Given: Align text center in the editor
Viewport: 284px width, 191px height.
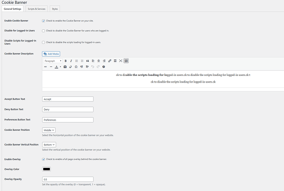Looking at the screenshot, I should tap(98, 61).
